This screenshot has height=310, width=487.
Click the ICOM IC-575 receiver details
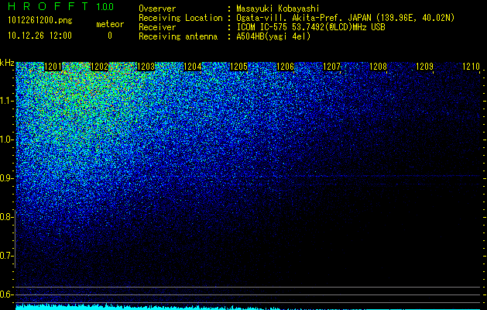(310, 27)
